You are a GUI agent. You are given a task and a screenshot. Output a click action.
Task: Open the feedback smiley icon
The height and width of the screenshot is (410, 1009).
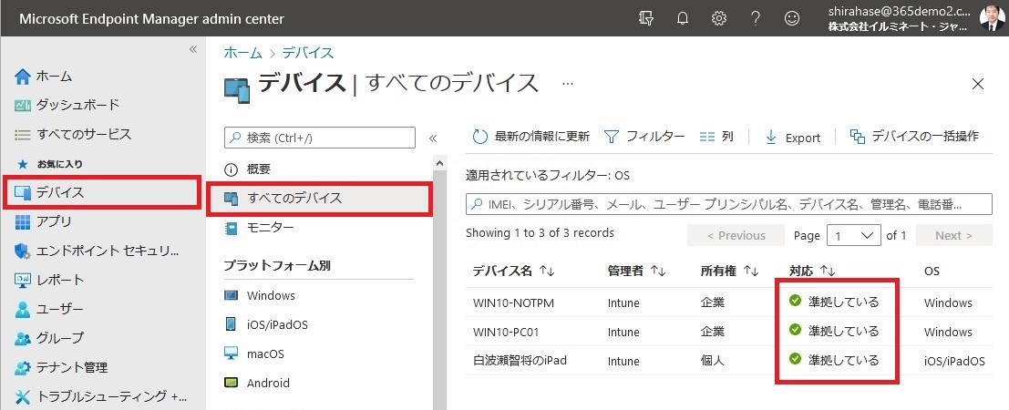[792, 18]
